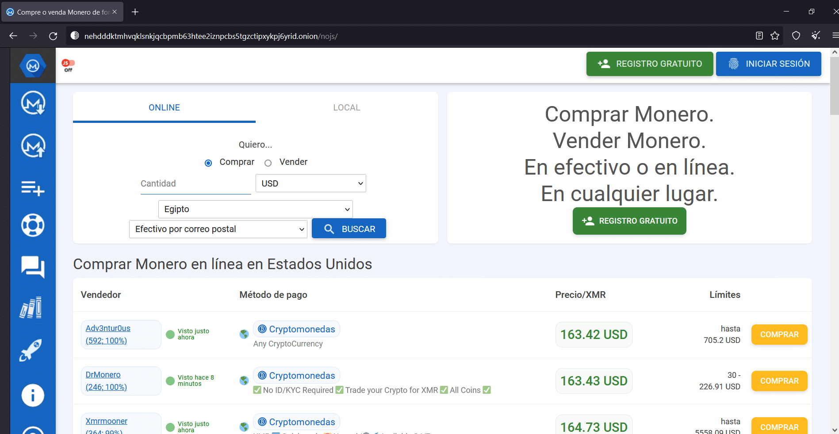Open the support lifebuoy sidebar icon
The width and height of the screenshot is (839, 434).
(x=33, y=225)
